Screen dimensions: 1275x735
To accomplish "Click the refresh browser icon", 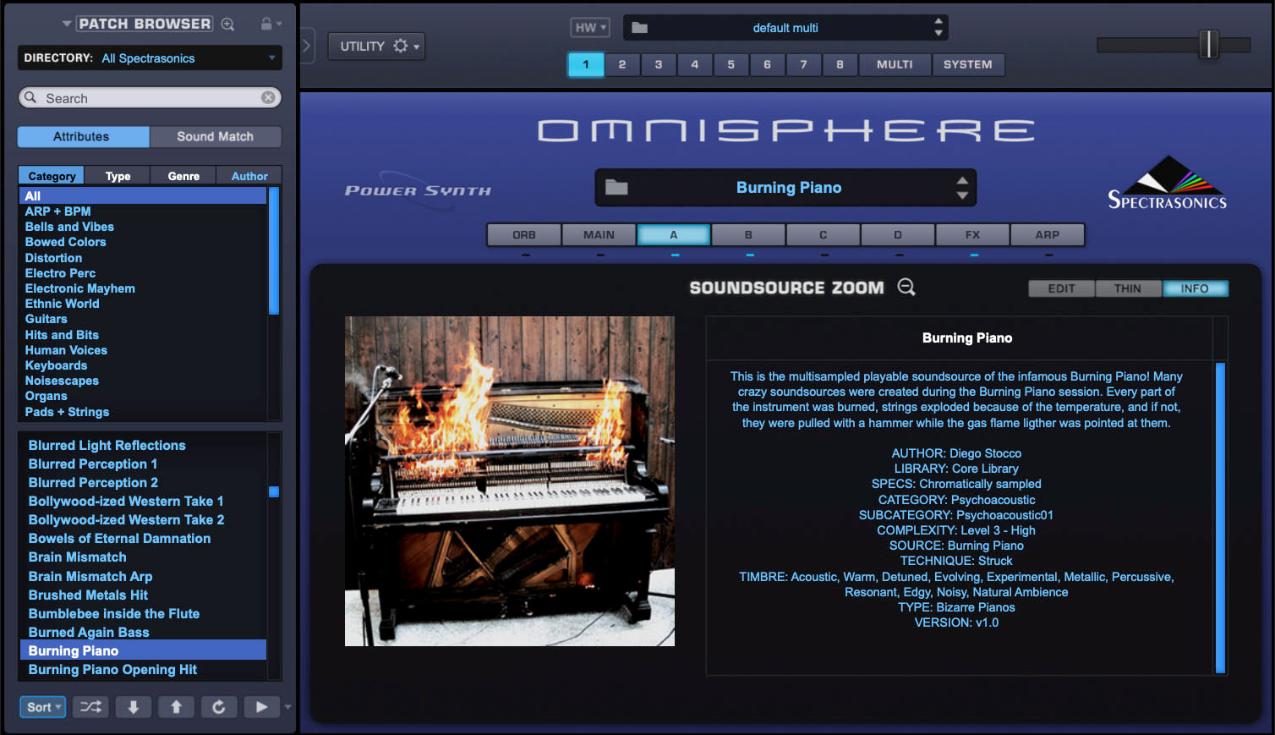I will pyautogui.click(x=219, y=707).
